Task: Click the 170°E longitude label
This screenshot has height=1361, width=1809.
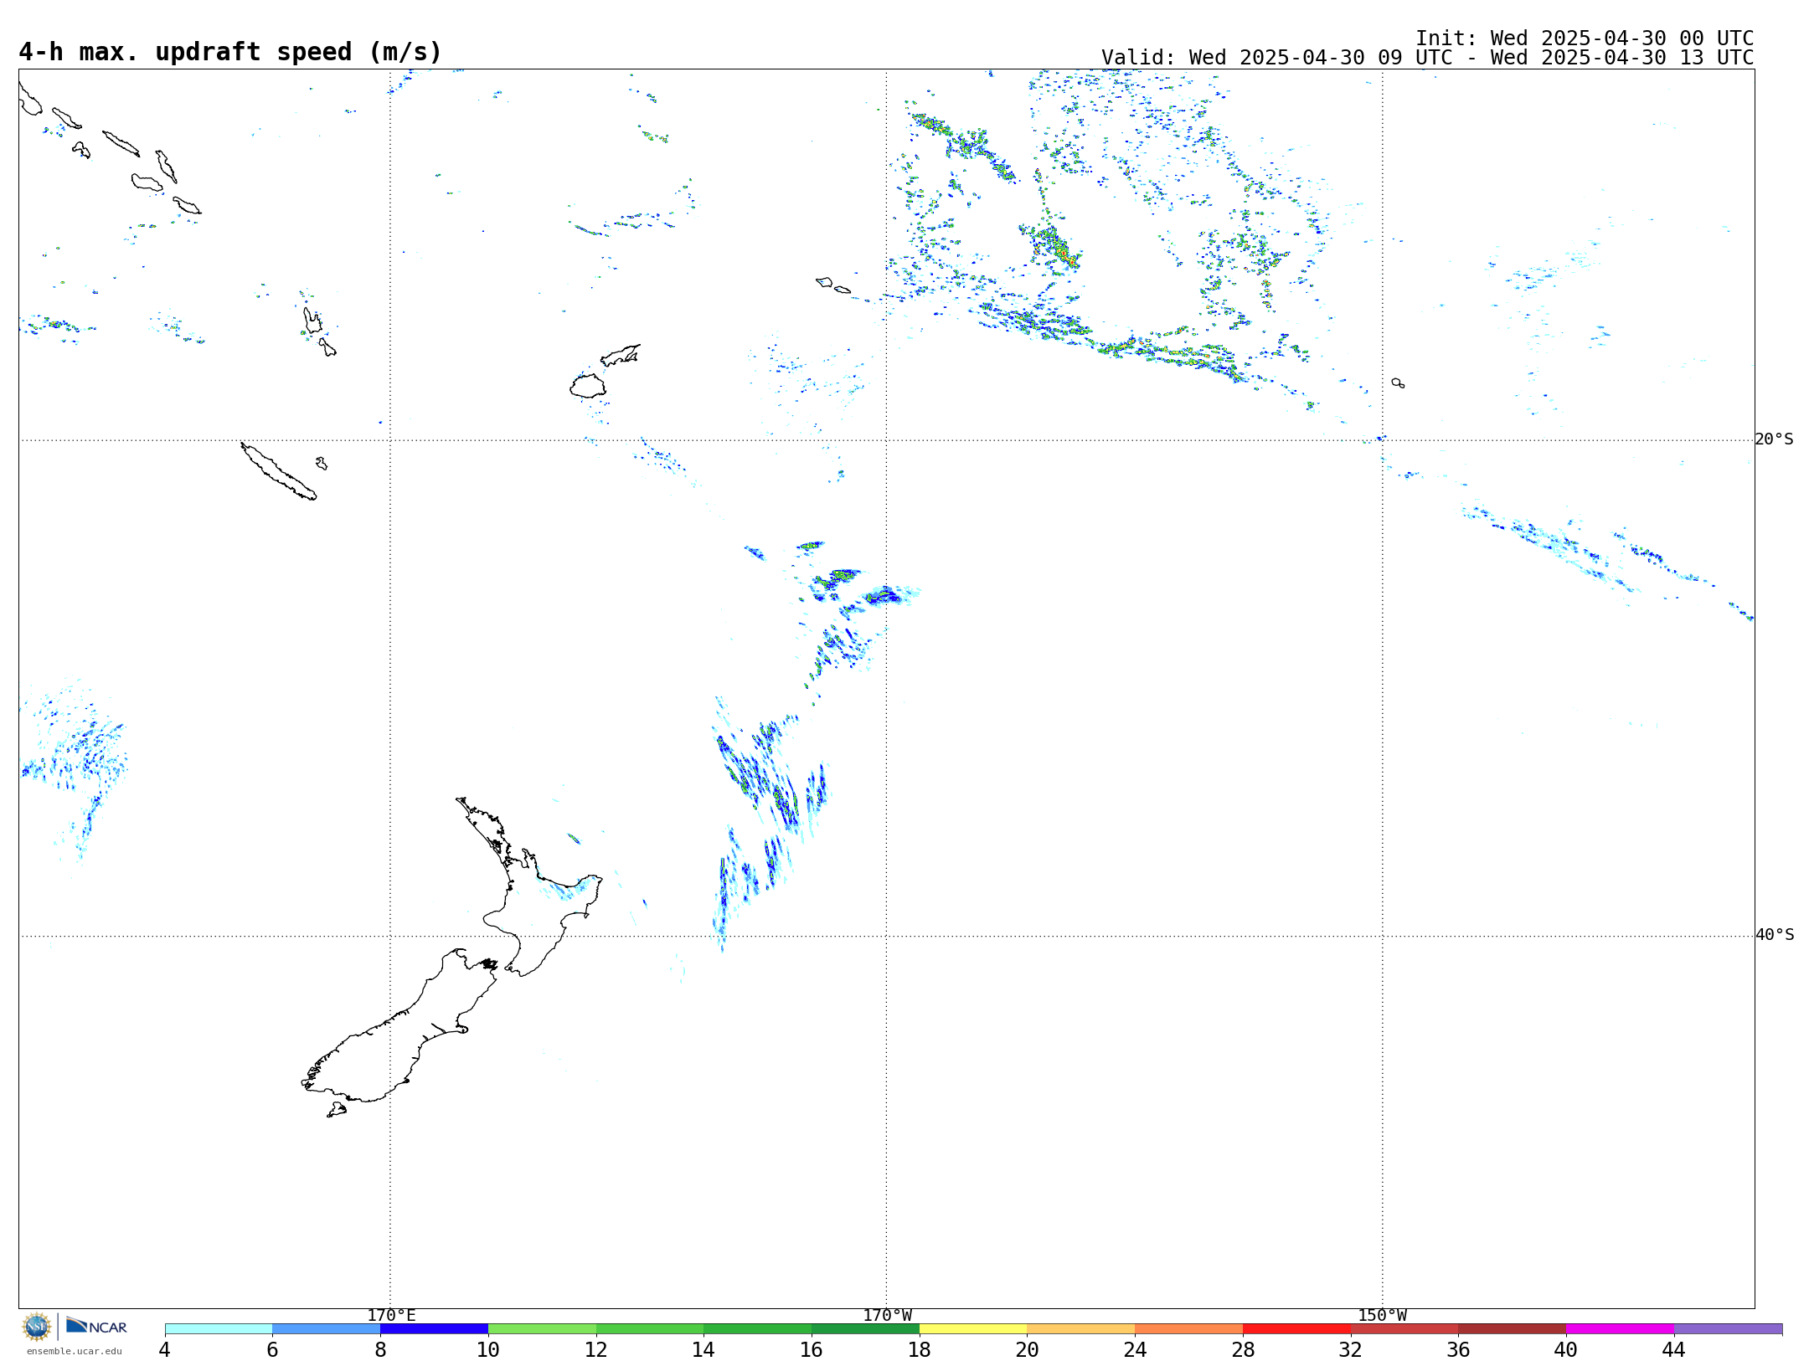Action: tap(391, 1316)
